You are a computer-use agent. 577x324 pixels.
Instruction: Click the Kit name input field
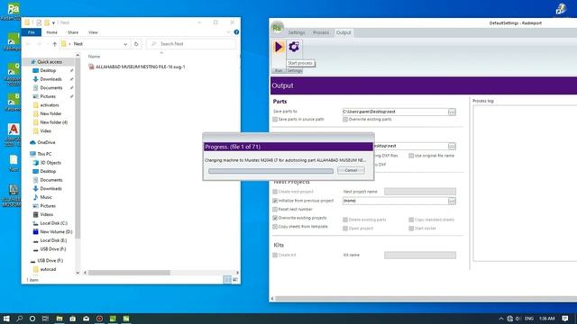(x=420, y=255)
